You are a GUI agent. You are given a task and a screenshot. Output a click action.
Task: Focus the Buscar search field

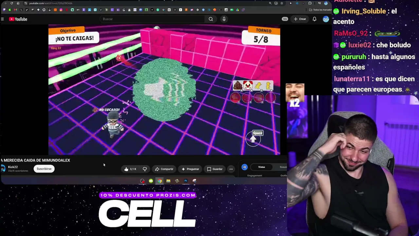tap(153, 19)
